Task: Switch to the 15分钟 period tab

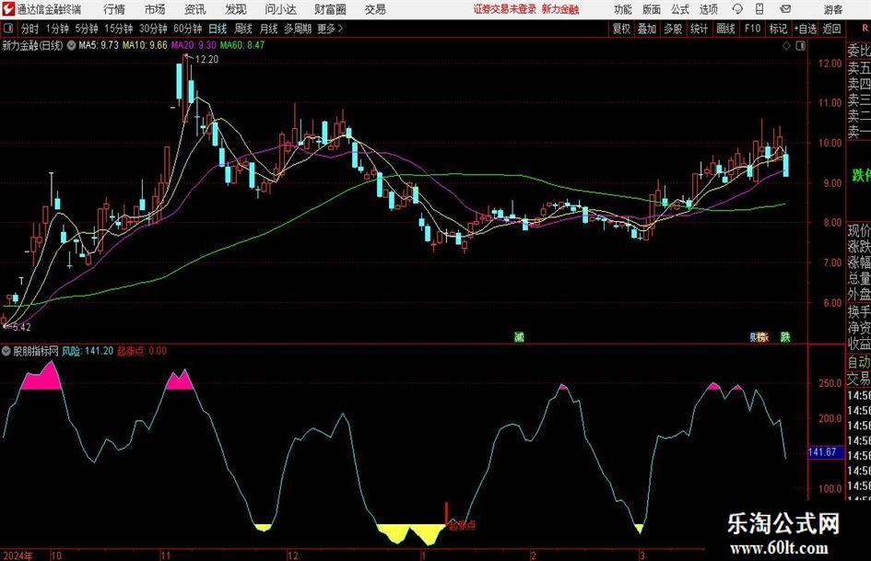Action: coord(119,29)
